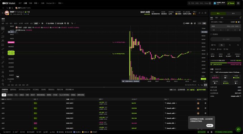Open the amount column filter
The height and width of the screenshot is (134, 243).
(102, 99)
